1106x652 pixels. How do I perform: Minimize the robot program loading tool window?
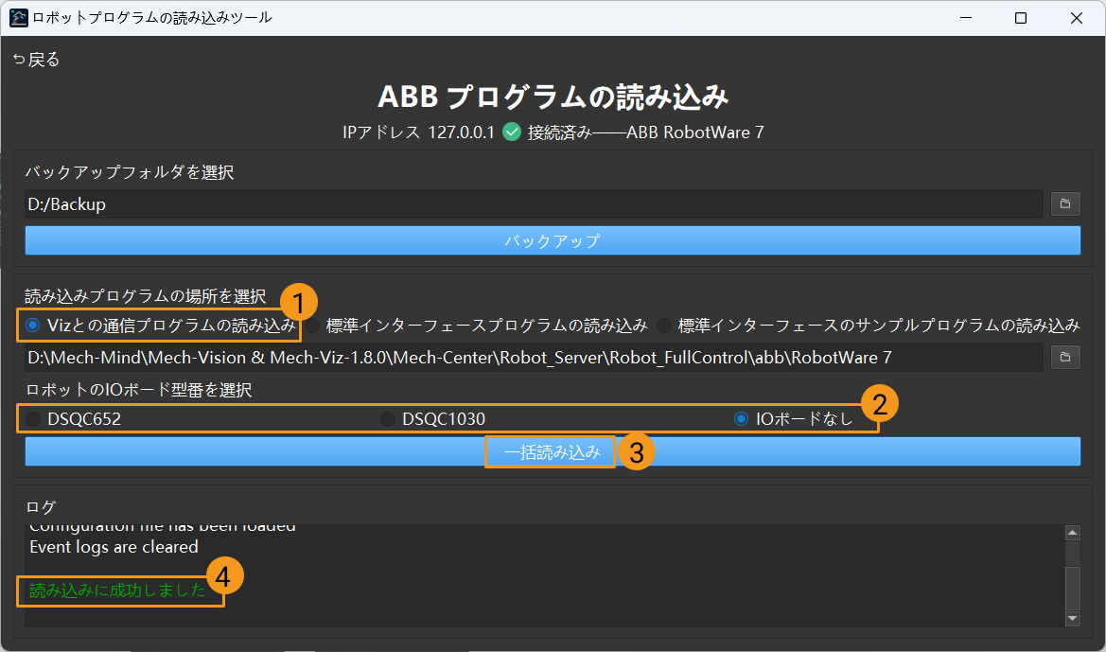point(965,18)
